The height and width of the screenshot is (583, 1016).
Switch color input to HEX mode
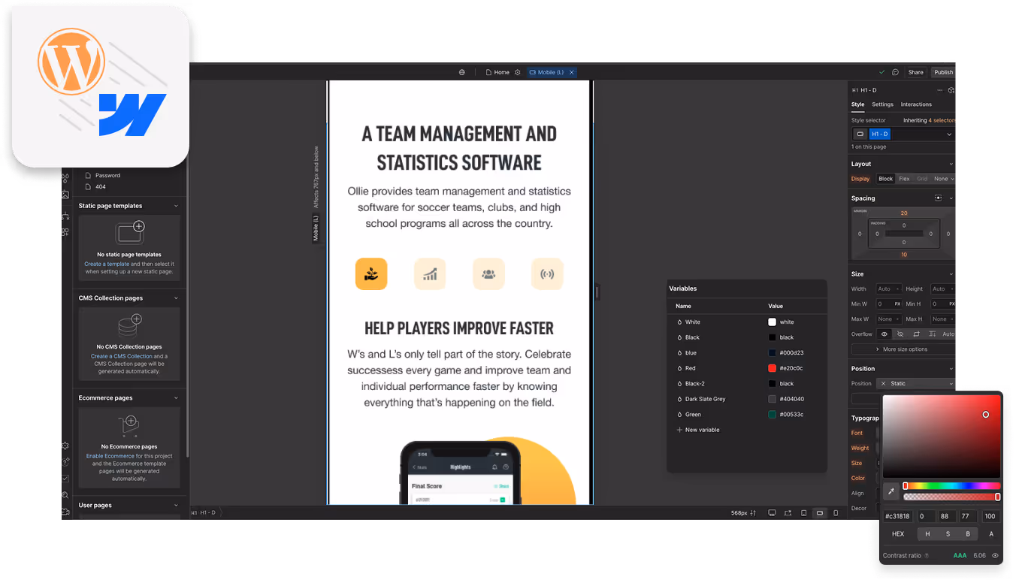(x=898, y=534)
